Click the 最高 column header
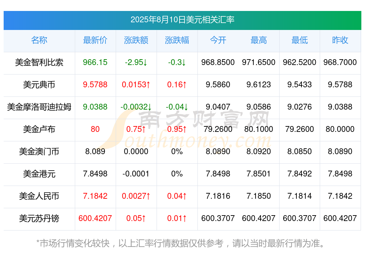 tap(259, 40)
